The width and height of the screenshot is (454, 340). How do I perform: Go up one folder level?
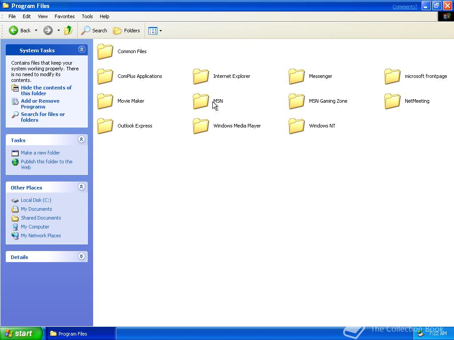68,30
